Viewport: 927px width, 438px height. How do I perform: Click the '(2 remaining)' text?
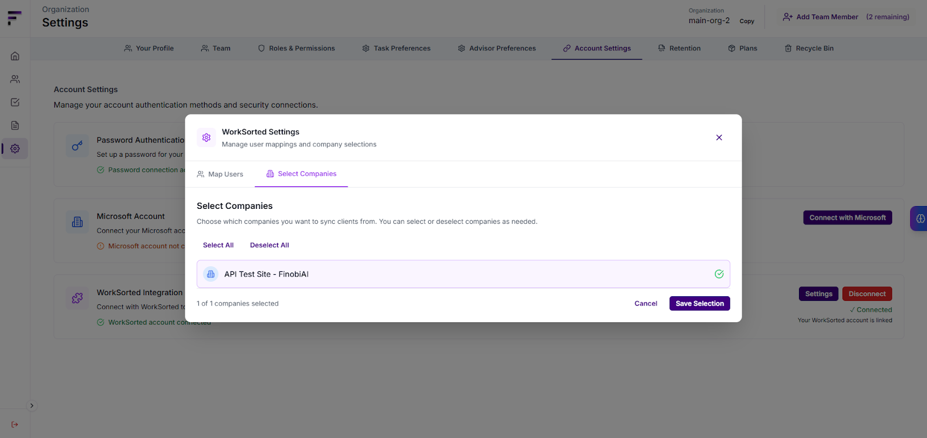pyautogui.click(x=888, y=17)
